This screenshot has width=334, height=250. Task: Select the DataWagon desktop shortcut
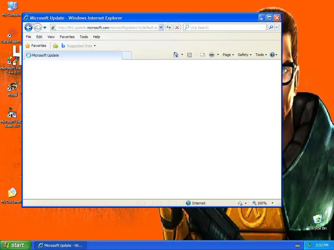click(11, 35)
